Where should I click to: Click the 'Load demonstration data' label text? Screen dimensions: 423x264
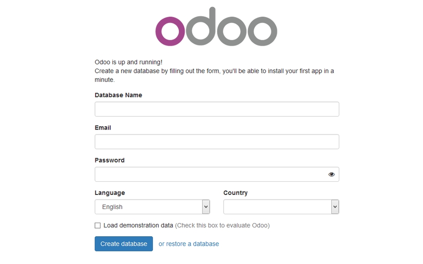click(138, 225)
